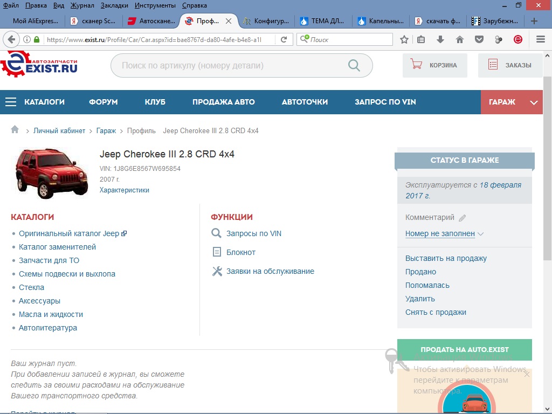
Task: Open the Справка menu
Action: (x=194, y=5)
